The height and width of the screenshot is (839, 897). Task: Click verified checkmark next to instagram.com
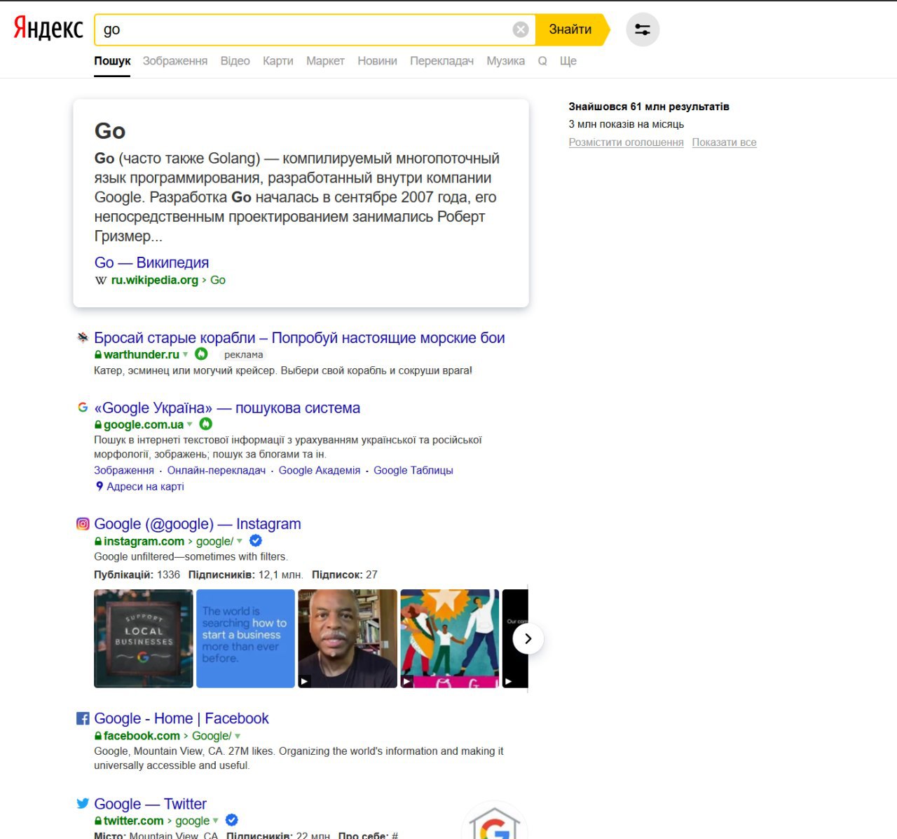pyautogui.click(x=256, y=541)
